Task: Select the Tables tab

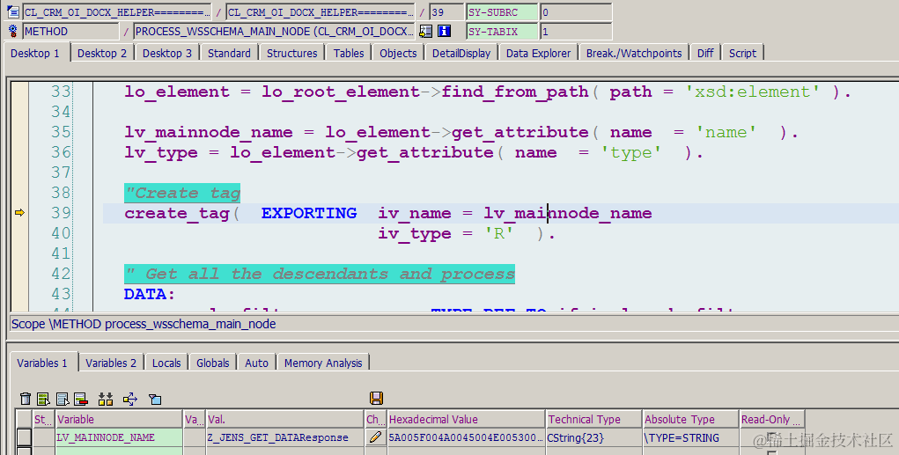Action: tap(349, 54)
